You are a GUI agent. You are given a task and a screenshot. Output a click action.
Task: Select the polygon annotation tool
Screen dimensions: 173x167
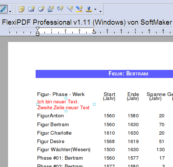51,9
